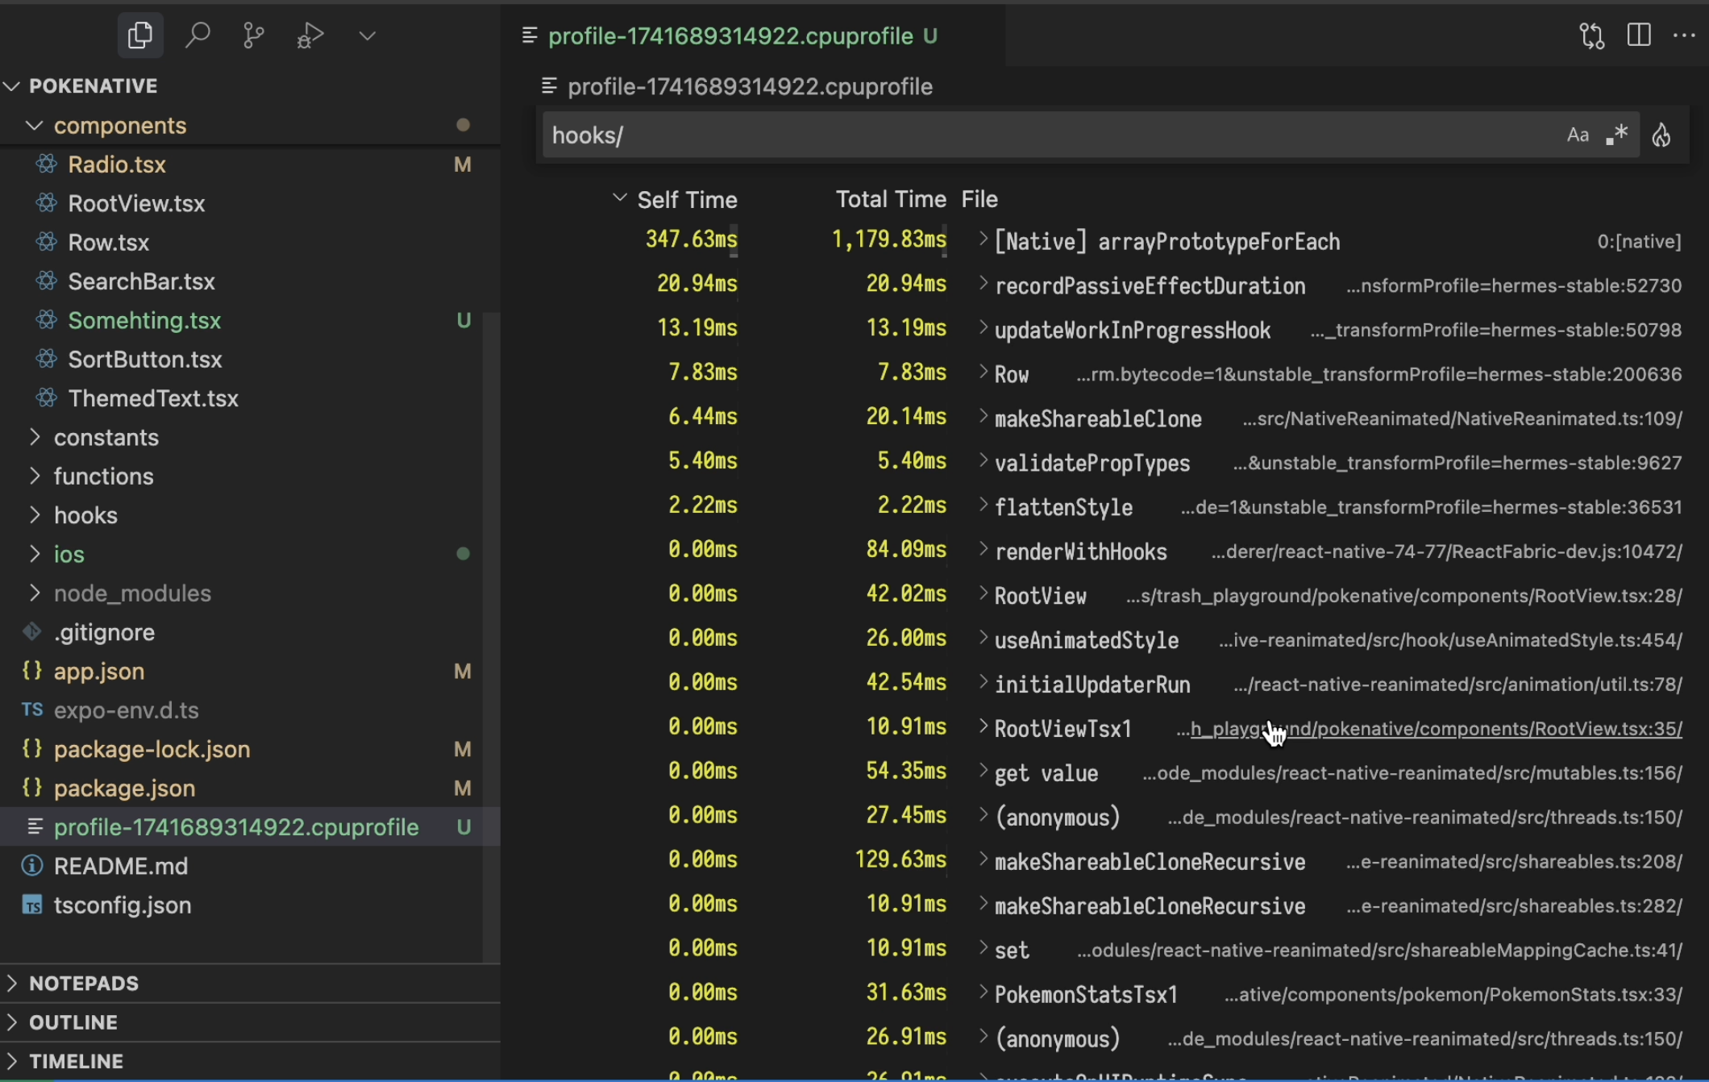
Task: Click the open changes compare icon
Action: [x=1592, y=35]
